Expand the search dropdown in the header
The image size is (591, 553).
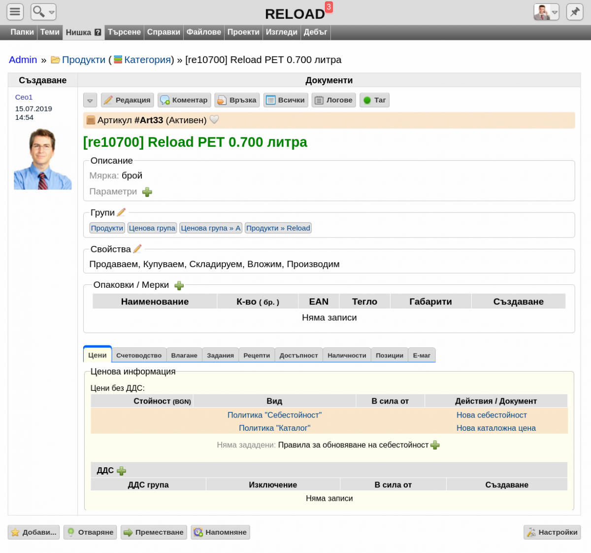pyautogui.click(x=43, y=11)
